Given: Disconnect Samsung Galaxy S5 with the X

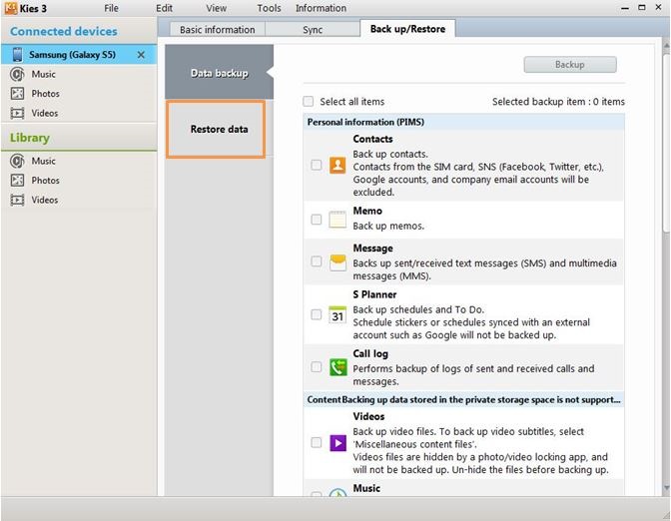Looking at the screenshot, I should 141,55.
